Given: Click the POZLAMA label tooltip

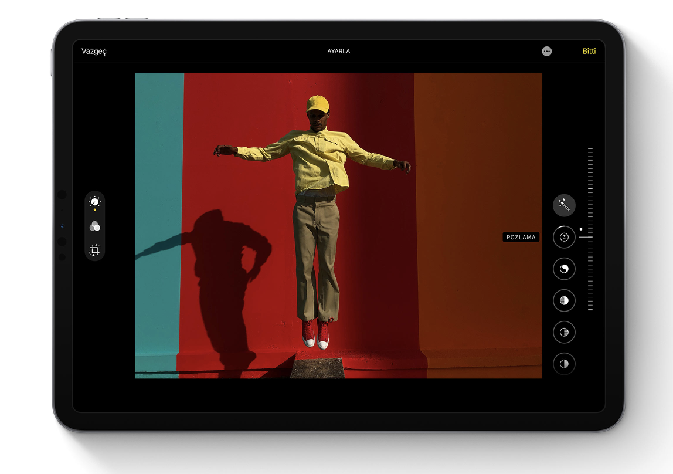Looking at the screenshot, I should (521, 238).
